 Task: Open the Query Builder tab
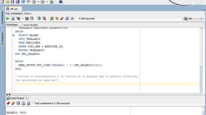(x=31, y=25)
